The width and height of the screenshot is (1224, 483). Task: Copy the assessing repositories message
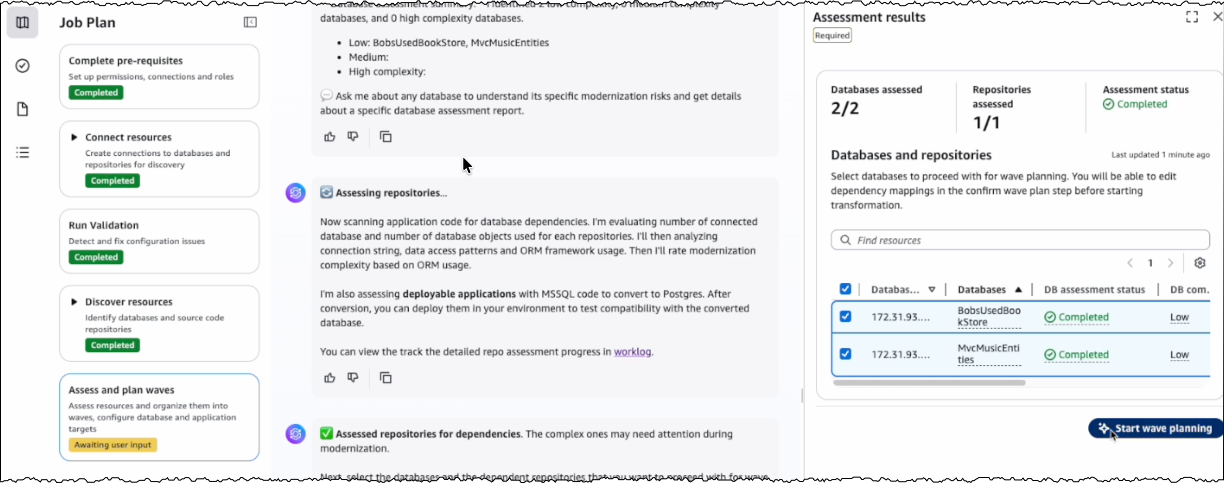[x=386, y=378]
